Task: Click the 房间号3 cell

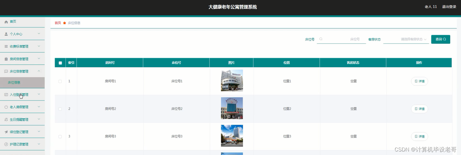Action: tap(111, 136)
